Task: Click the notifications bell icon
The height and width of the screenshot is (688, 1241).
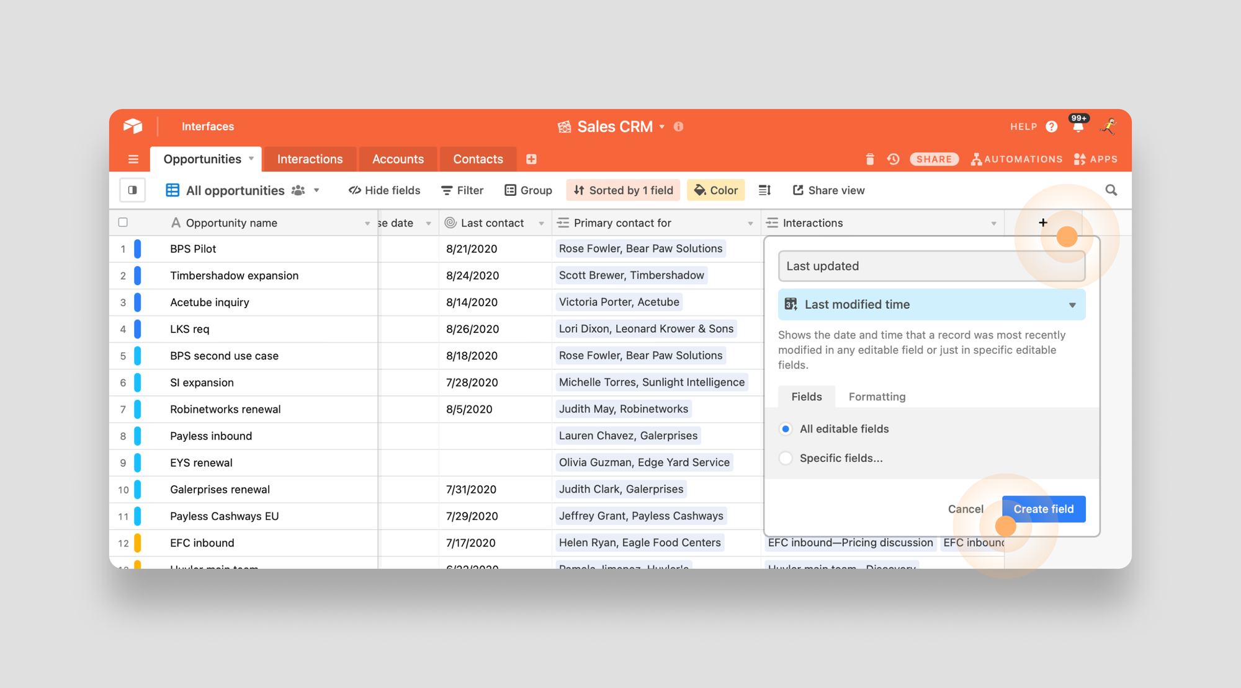Action: [x=1078, y=127]
